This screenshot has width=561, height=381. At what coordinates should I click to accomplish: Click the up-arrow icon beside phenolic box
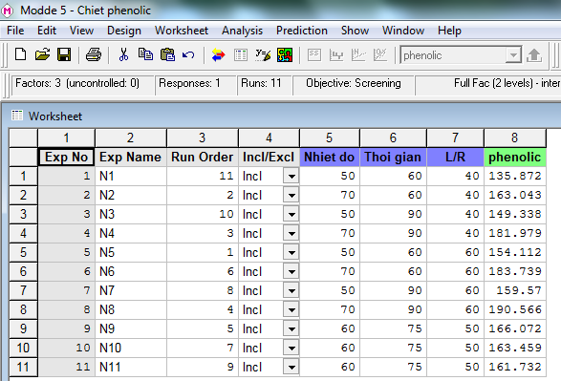(534, 55)
